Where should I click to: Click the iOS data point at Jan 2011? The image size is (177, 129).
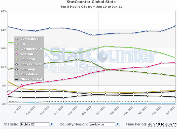105,46
